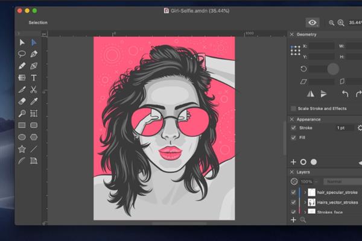Choose the Rounded Rectangle tool
The width and height of the screenshot is (362, 241).
34,125
